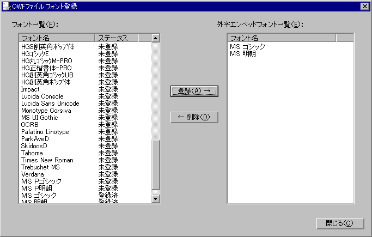Screen dimensions: 372x237
Task: Sort by the left list フォント名 column header
Action: click(57, 38)
